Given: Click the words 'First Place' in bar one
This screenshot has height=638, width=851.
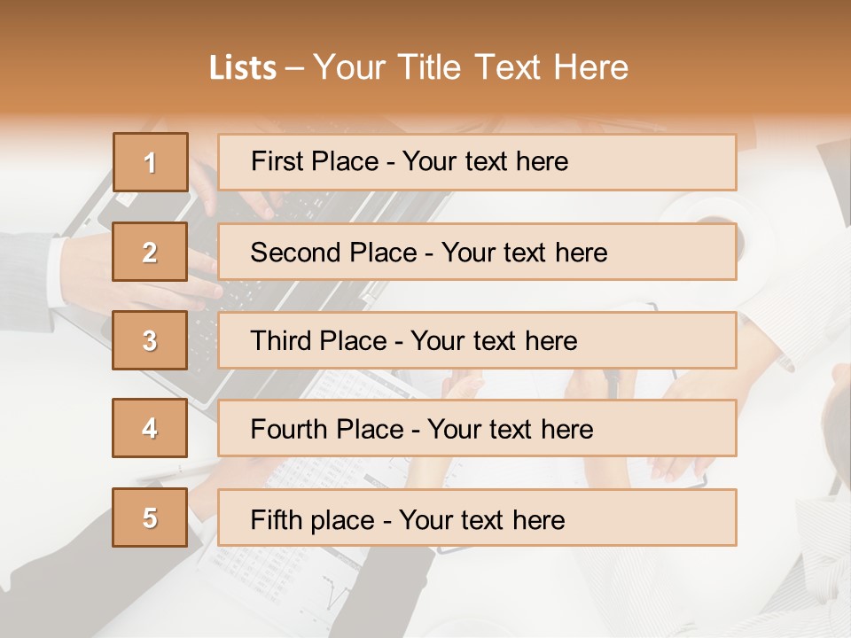Looking at the screenshot, I should [315, 161].
